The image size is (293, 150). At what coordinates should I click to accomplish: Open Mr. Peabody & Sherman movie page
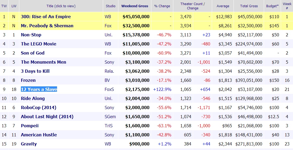(x=47, y=26)
